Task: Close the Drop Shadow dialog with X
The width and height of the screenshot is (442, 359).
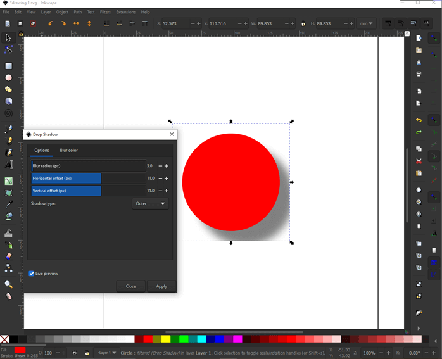Action: tap(172, 134)
